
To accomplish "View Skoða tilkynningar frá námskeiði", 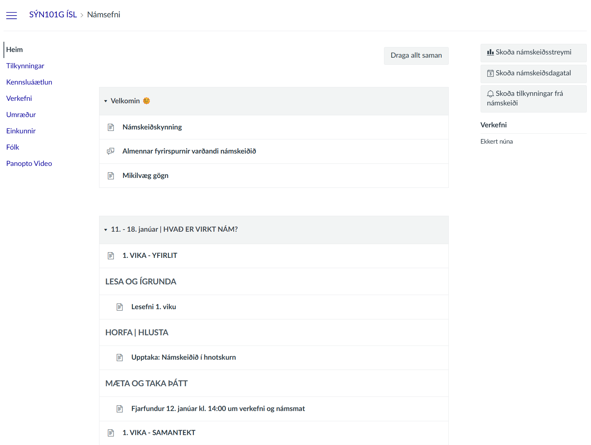I will point(533,98).
